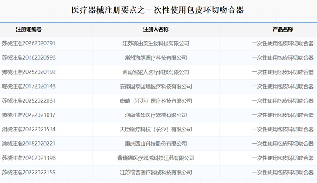Screen dimensions: 317x183
Task: Click registrant 康晴（江苏）医疗科技有限公司
Action: [x=156, y=101]
